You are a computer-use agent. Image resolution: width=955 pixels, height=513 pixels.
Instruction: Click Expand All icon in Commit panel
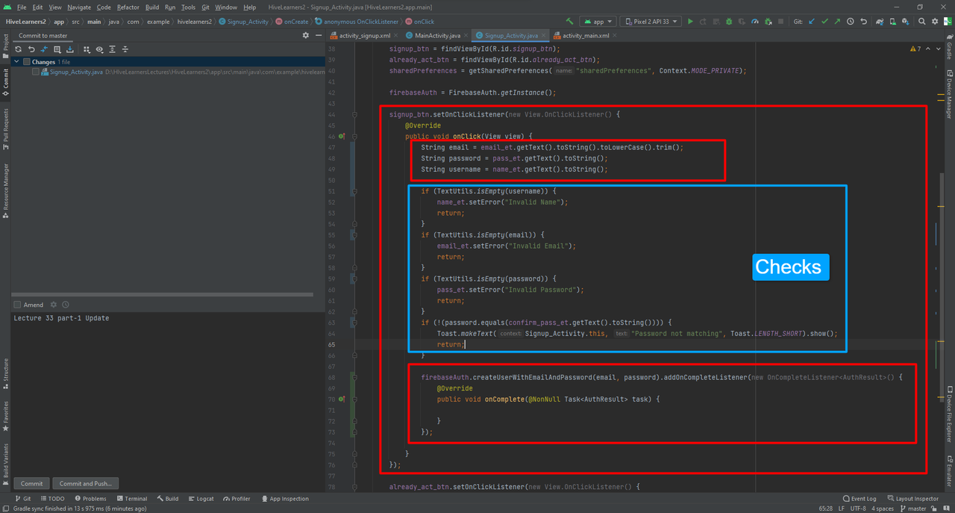pos(112,49)
